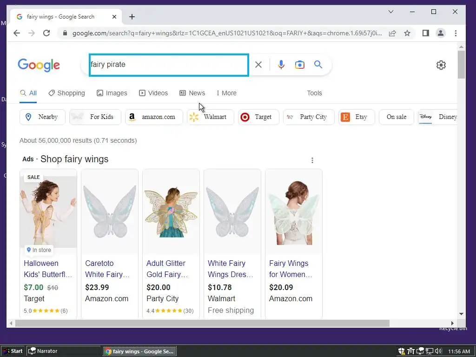
Task: Click the vertical page scrollbar thumb
Action: (462, 65)
